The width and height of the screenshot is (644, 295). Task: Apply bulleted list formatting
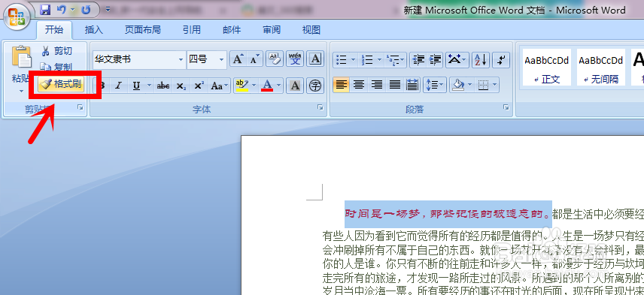click(342, 60)
